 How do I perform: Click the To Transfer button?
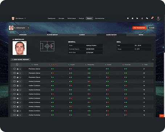139,28
